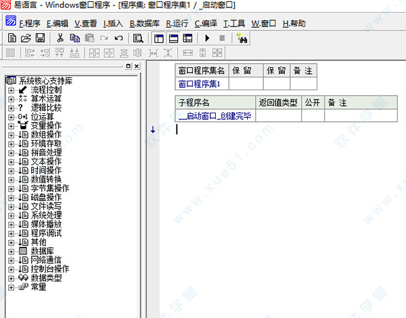Open the R.运行 menu

(x=177, y=24)
